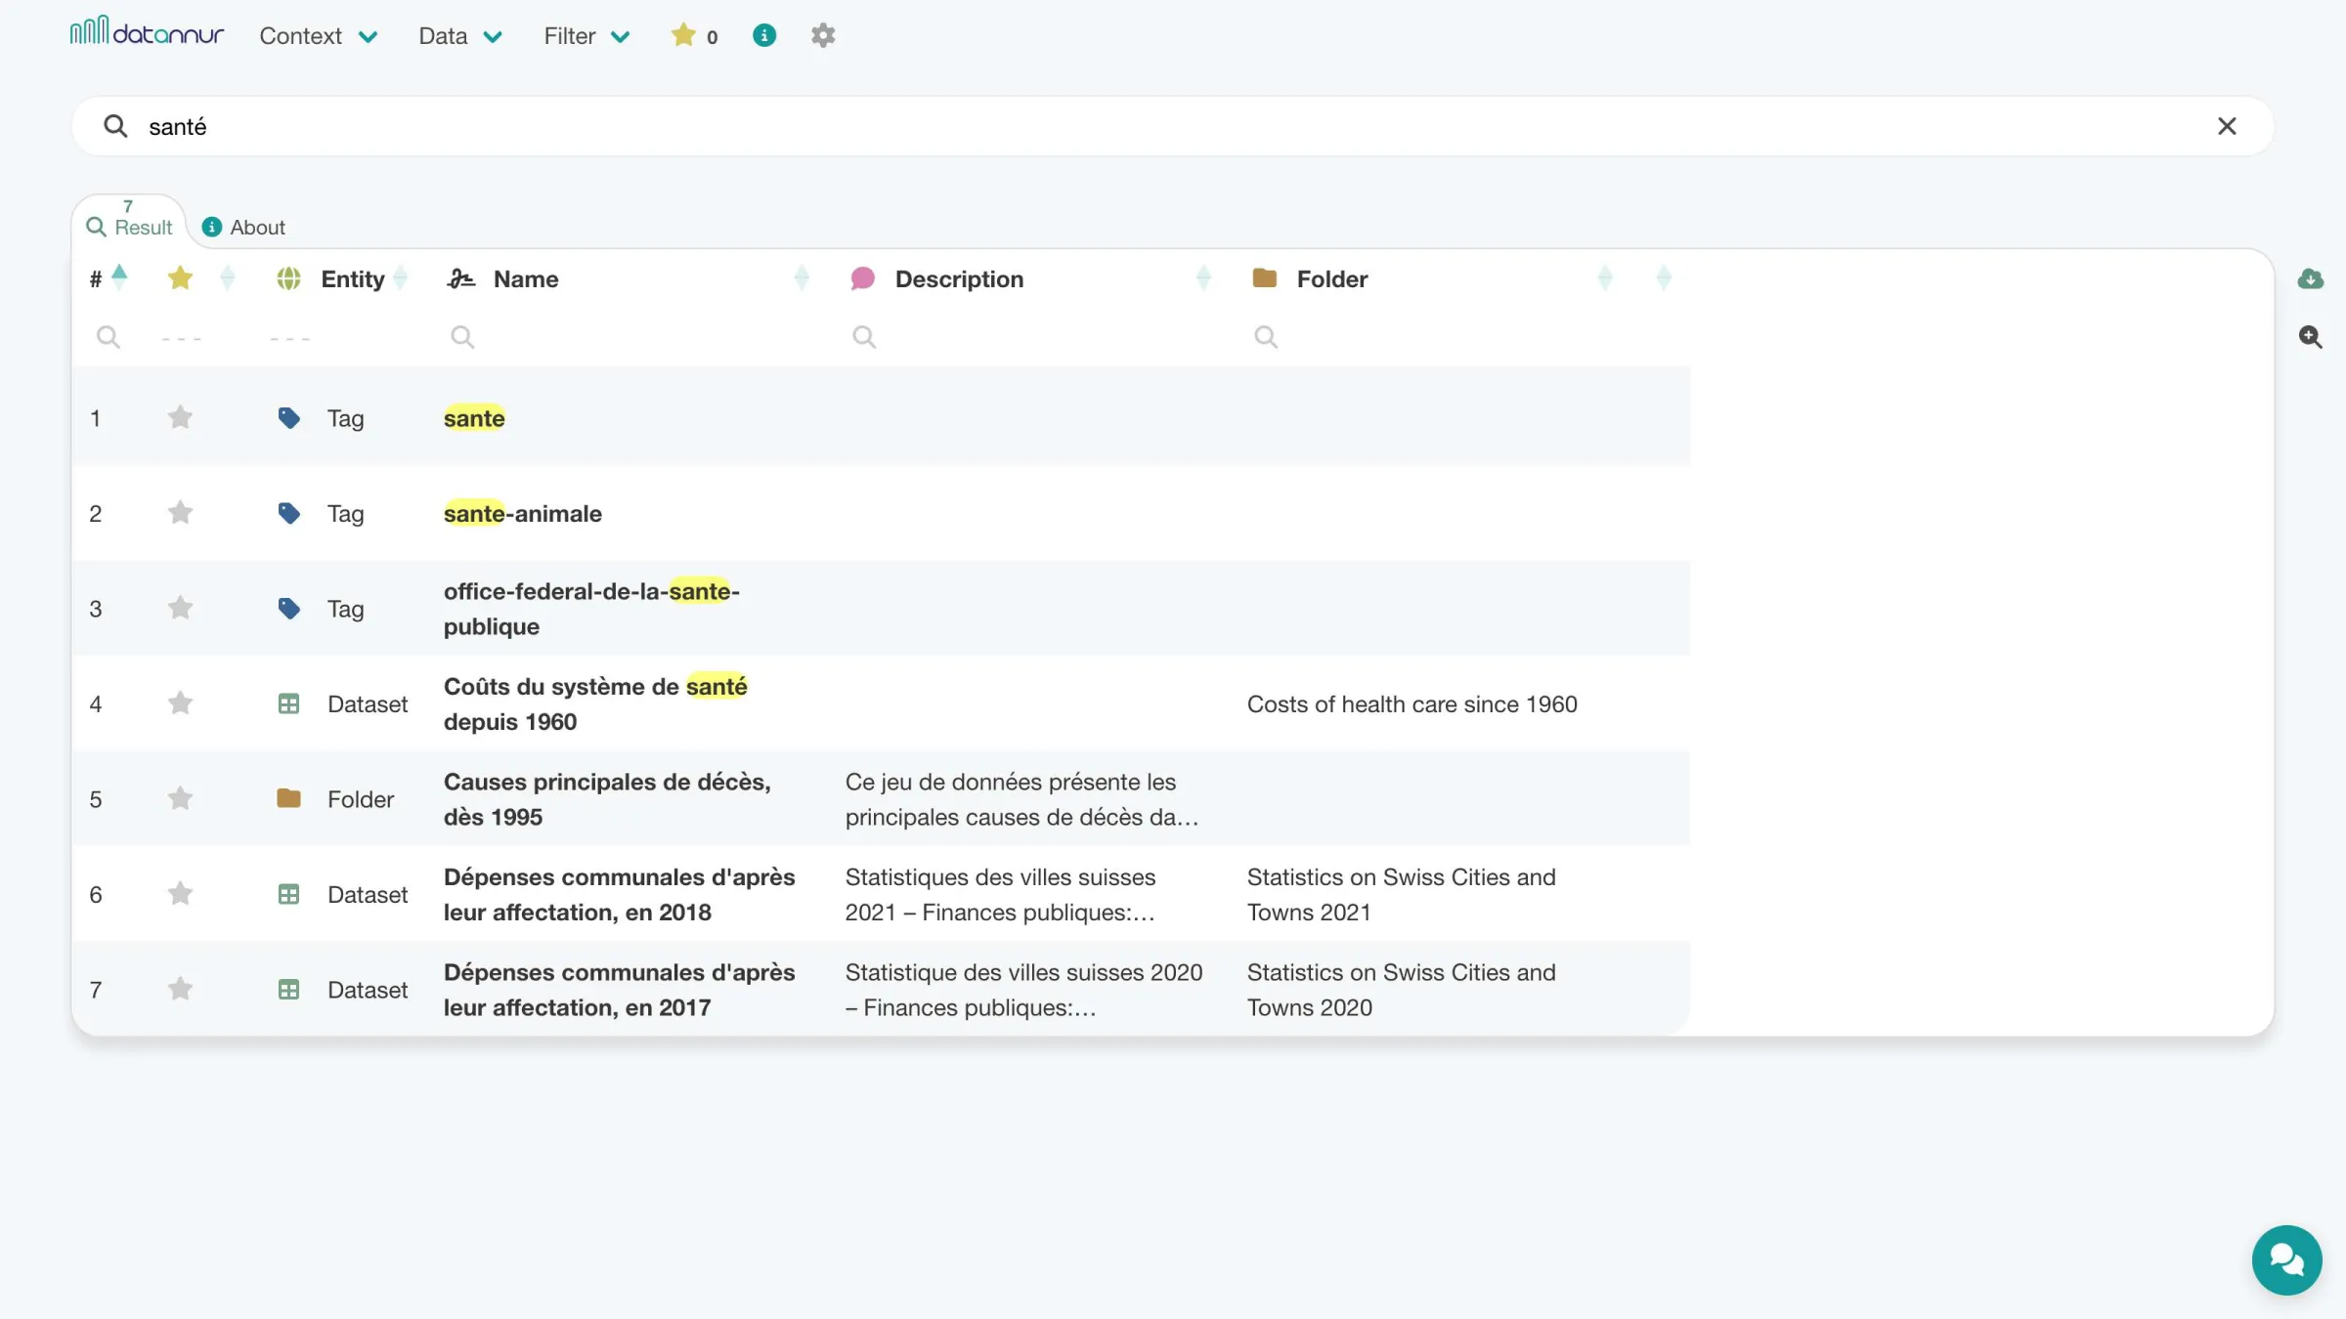This screenshot has height=1319, width=2346.
Task: Select the Result tab
Action: point(129,222)
